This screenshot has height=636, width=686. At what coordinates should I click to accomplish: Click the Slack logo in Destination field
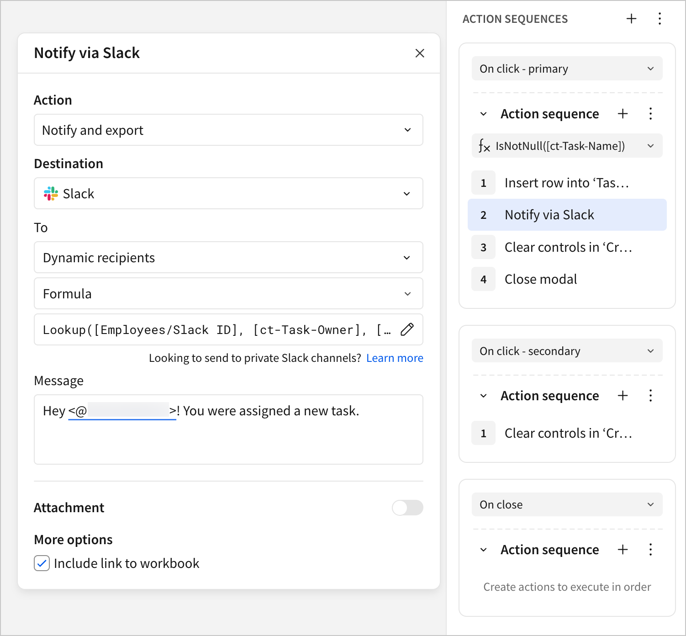pyautogui.click(x=51, y=194)
